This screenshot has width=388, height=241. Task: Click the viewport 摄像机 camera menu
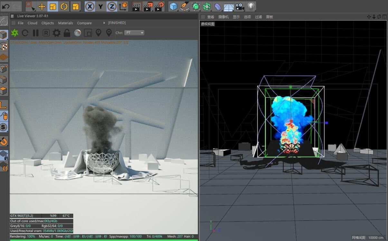(223, 17)
